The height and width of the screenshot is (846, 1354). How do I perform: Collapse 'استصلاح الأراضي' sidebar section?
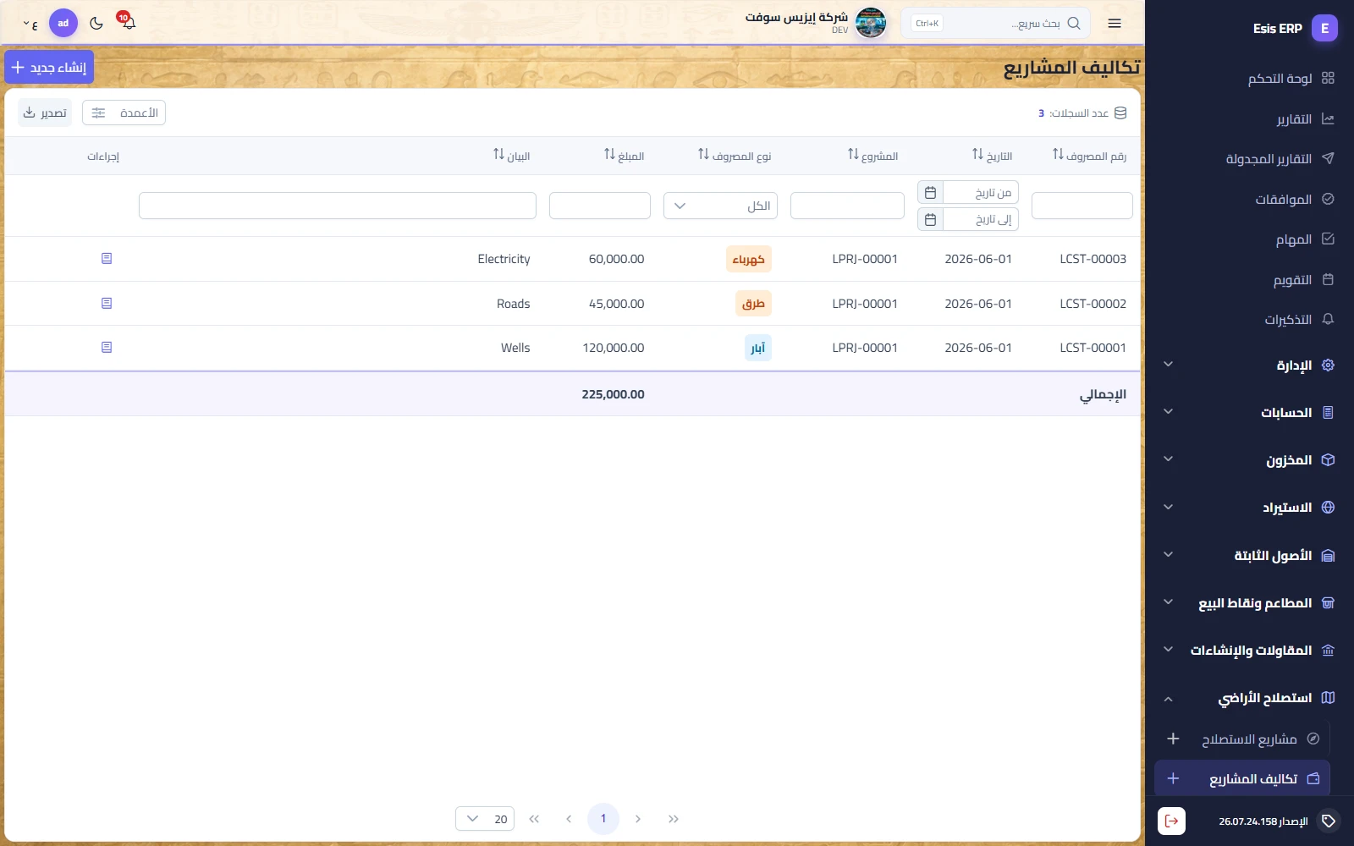(1249, 698)
